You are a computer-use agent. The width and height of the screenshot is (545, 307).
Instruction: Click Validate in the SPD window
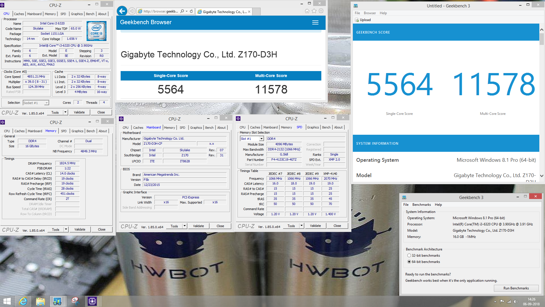[x=315, y=226]
